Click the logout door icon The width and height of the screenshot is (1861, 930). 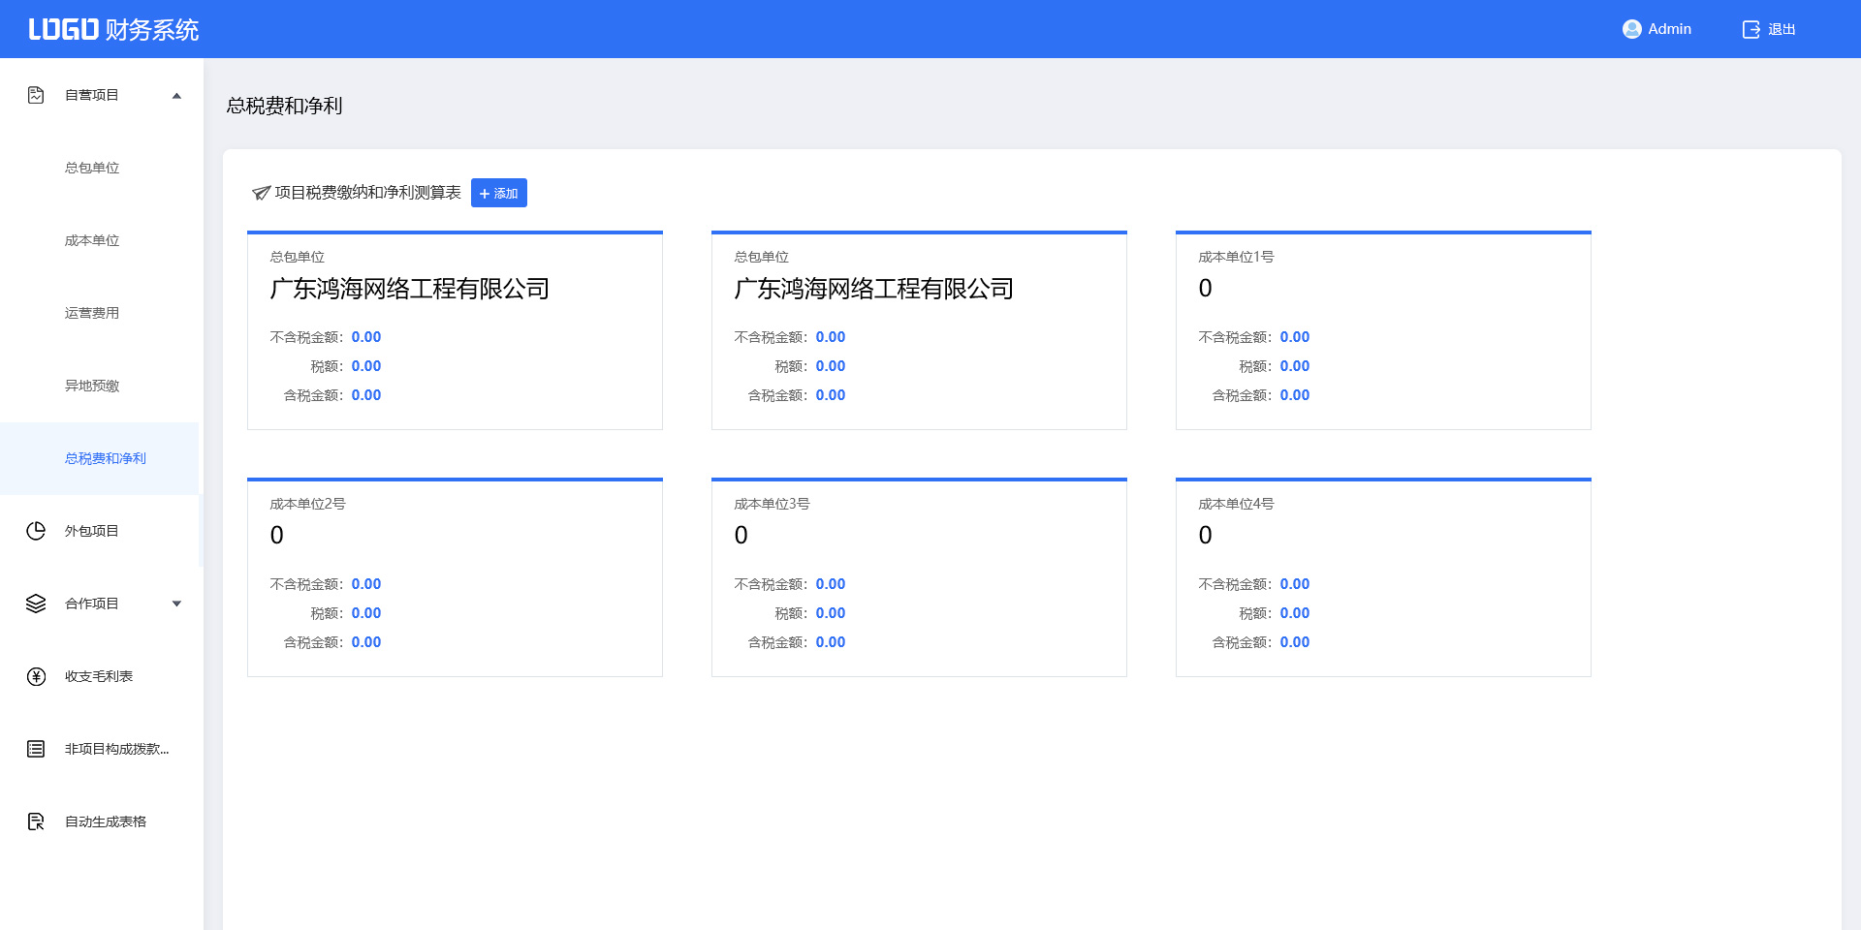[x=1751, y=29]
